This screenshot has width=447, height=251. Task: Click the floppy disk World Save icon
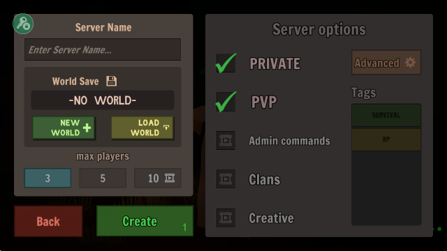(112, 81)
